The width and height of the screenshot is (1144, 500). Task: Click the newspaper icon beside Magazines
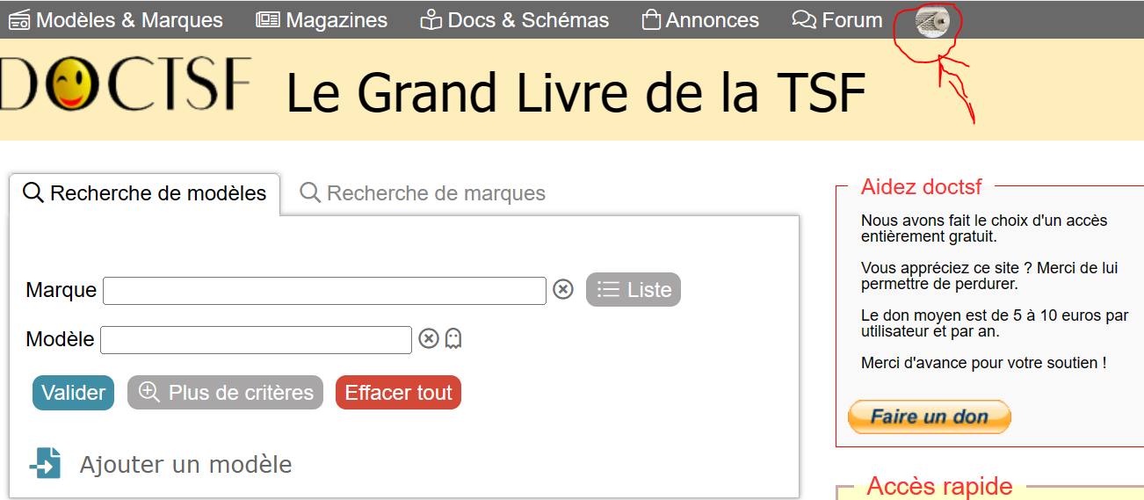(268, 19)
